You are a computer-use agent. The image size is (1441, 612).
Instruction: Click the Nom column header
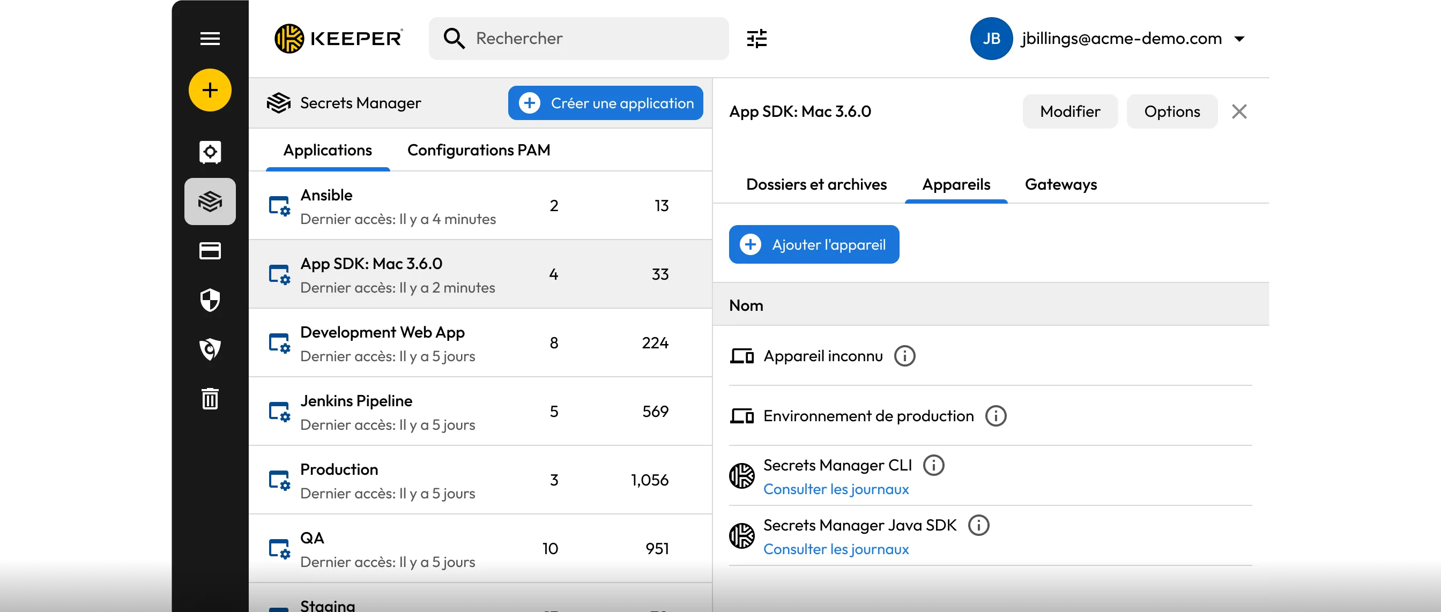746,305
